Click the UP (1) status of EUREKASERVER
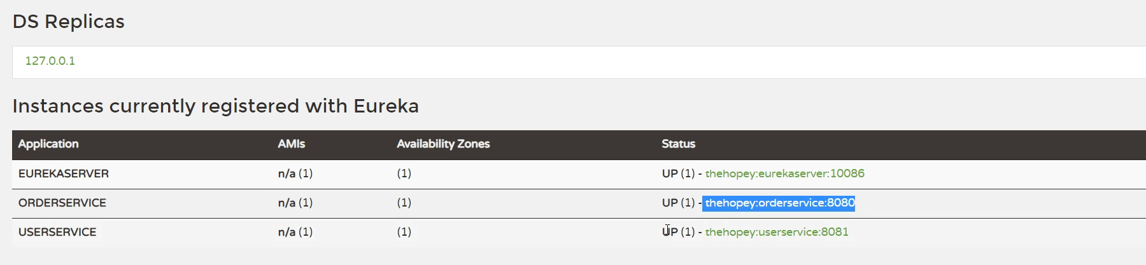Image resolution: width=1146 pixels, height=265 pixels. (678, 173)
